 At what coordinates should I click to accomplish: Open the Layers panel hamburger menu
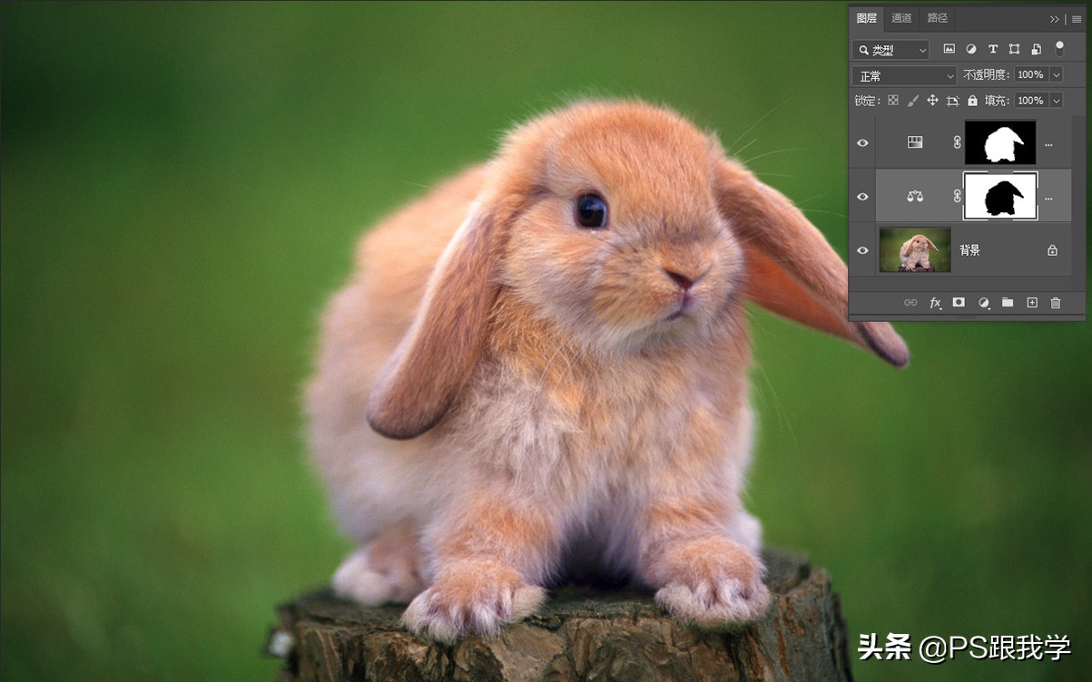click(1077, 19)
